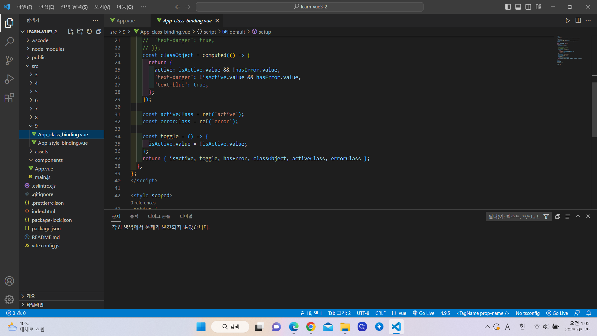
Task: Split the editor to the right
Action: pos(578,21)
